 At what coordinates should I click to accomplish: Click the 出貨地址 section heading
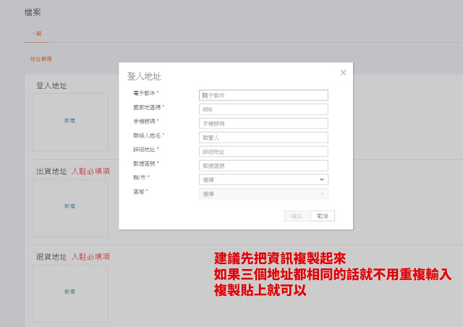tap(51, 171)
